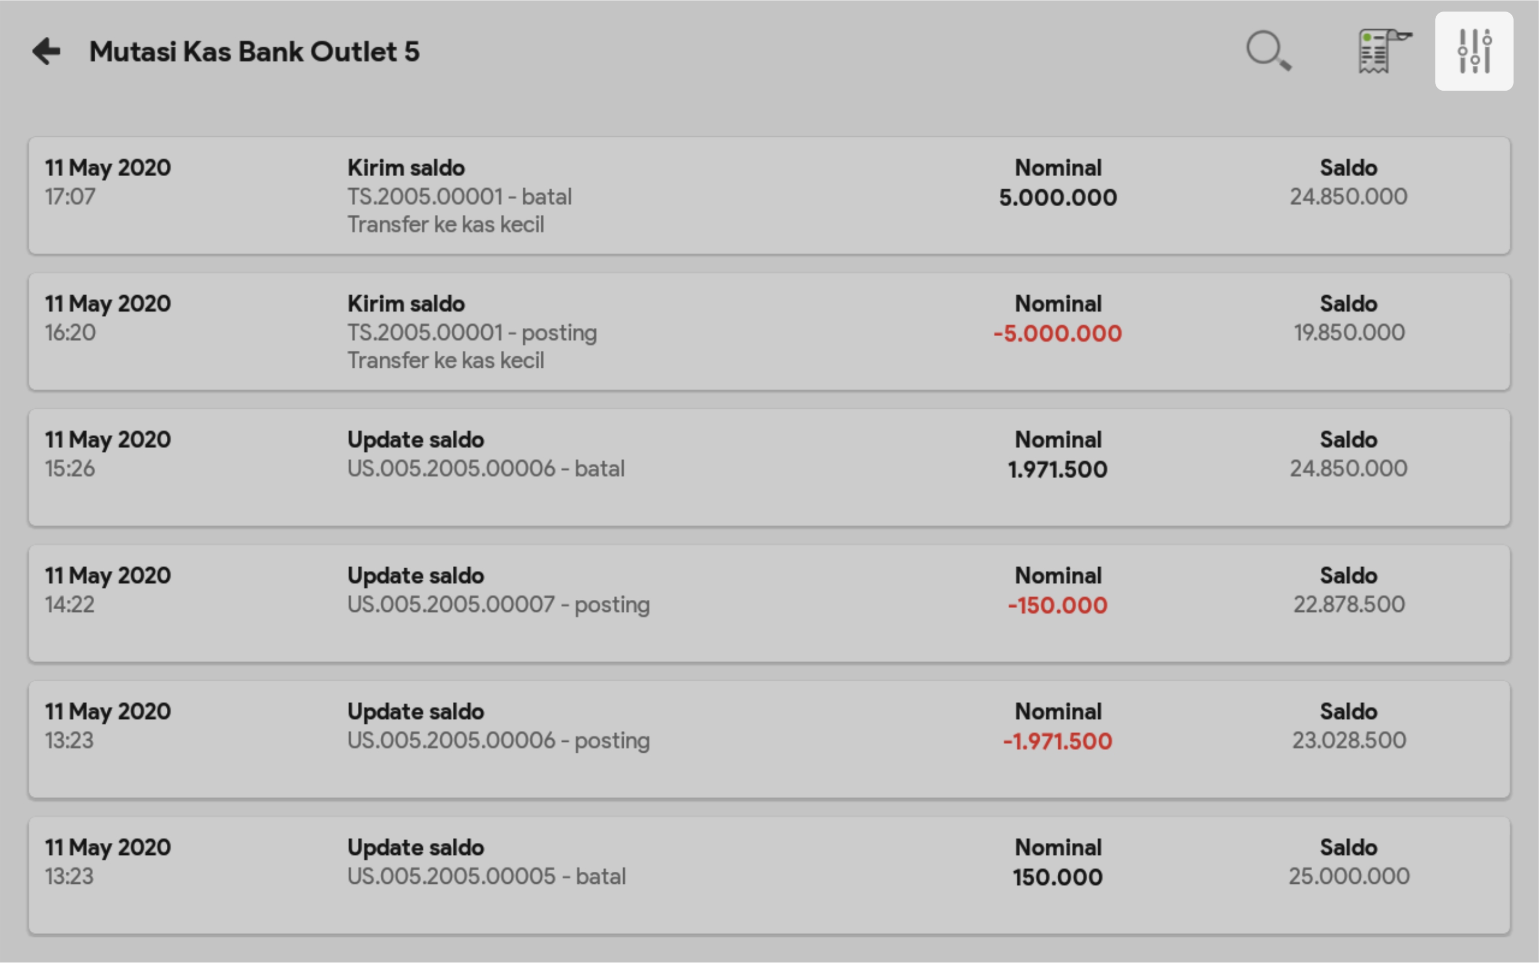The height and width of the screenshot is (963, 1539).
Task: Click the TS.2005.00001 - batal reference
Action: (459, 196)
